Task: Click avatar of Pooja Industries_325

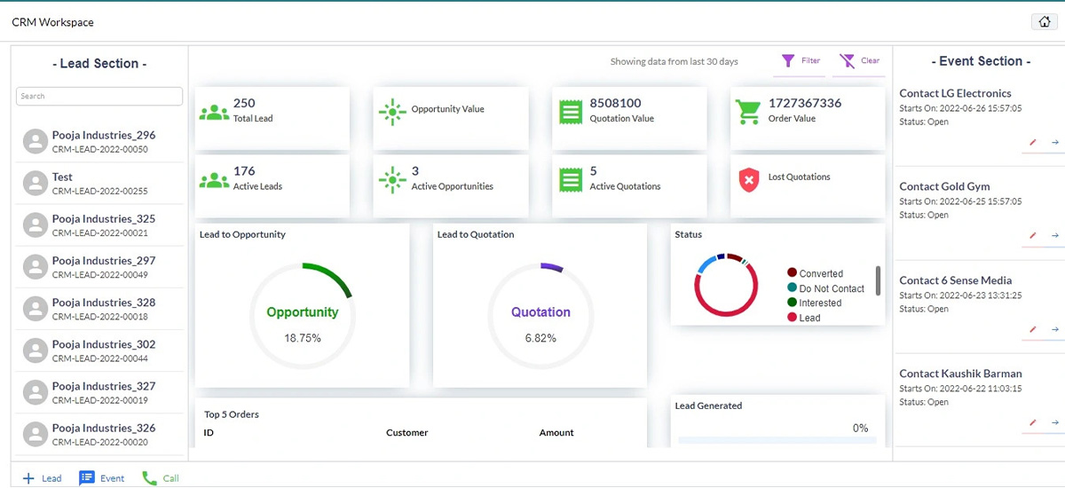Action: tap(35, 224)
